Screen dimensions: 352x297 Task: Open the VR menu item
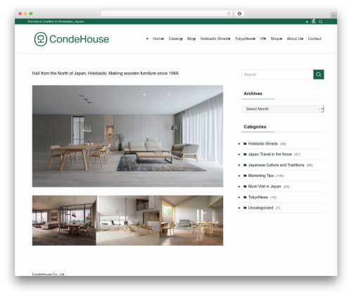[263, 39]
